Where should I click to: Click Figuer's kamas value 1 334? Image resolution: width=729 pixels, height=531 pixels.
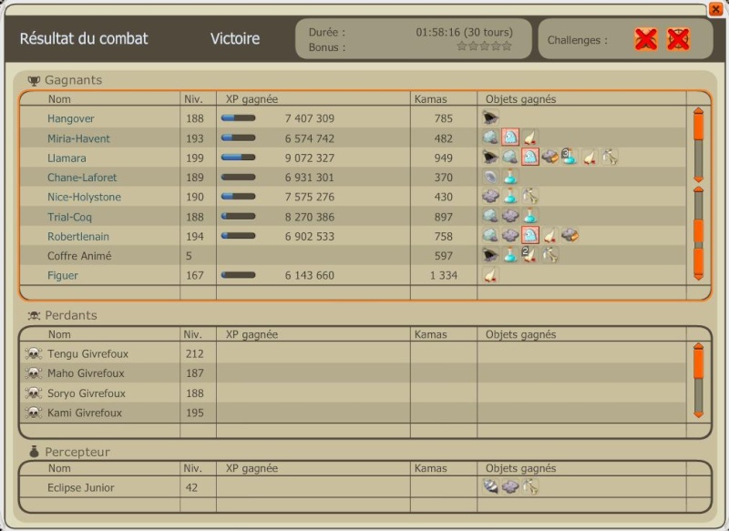[x=444, y=275]
